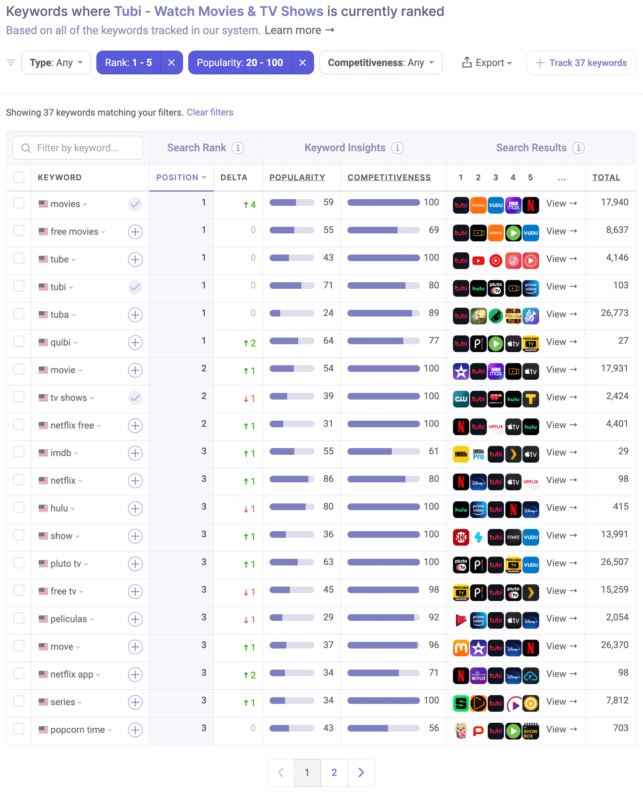Add quibi keyword with plus icon
Viewport: 643px width, 796px height.
point(135,342)
